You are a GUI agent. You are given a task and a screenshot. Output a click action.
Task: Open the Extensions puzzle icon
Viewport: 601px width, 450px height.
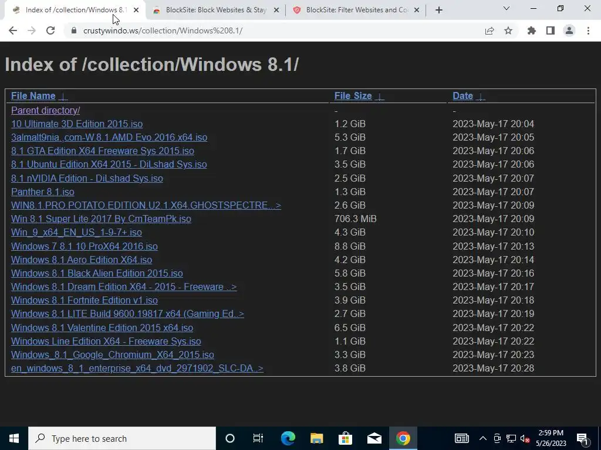tap(532, 30)
